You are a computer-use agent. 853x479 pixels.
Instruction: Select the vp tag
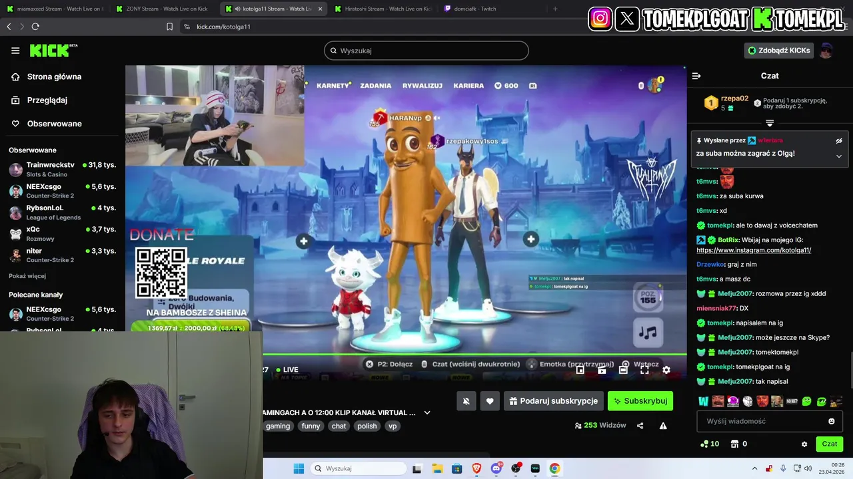(x=393, y=426)
